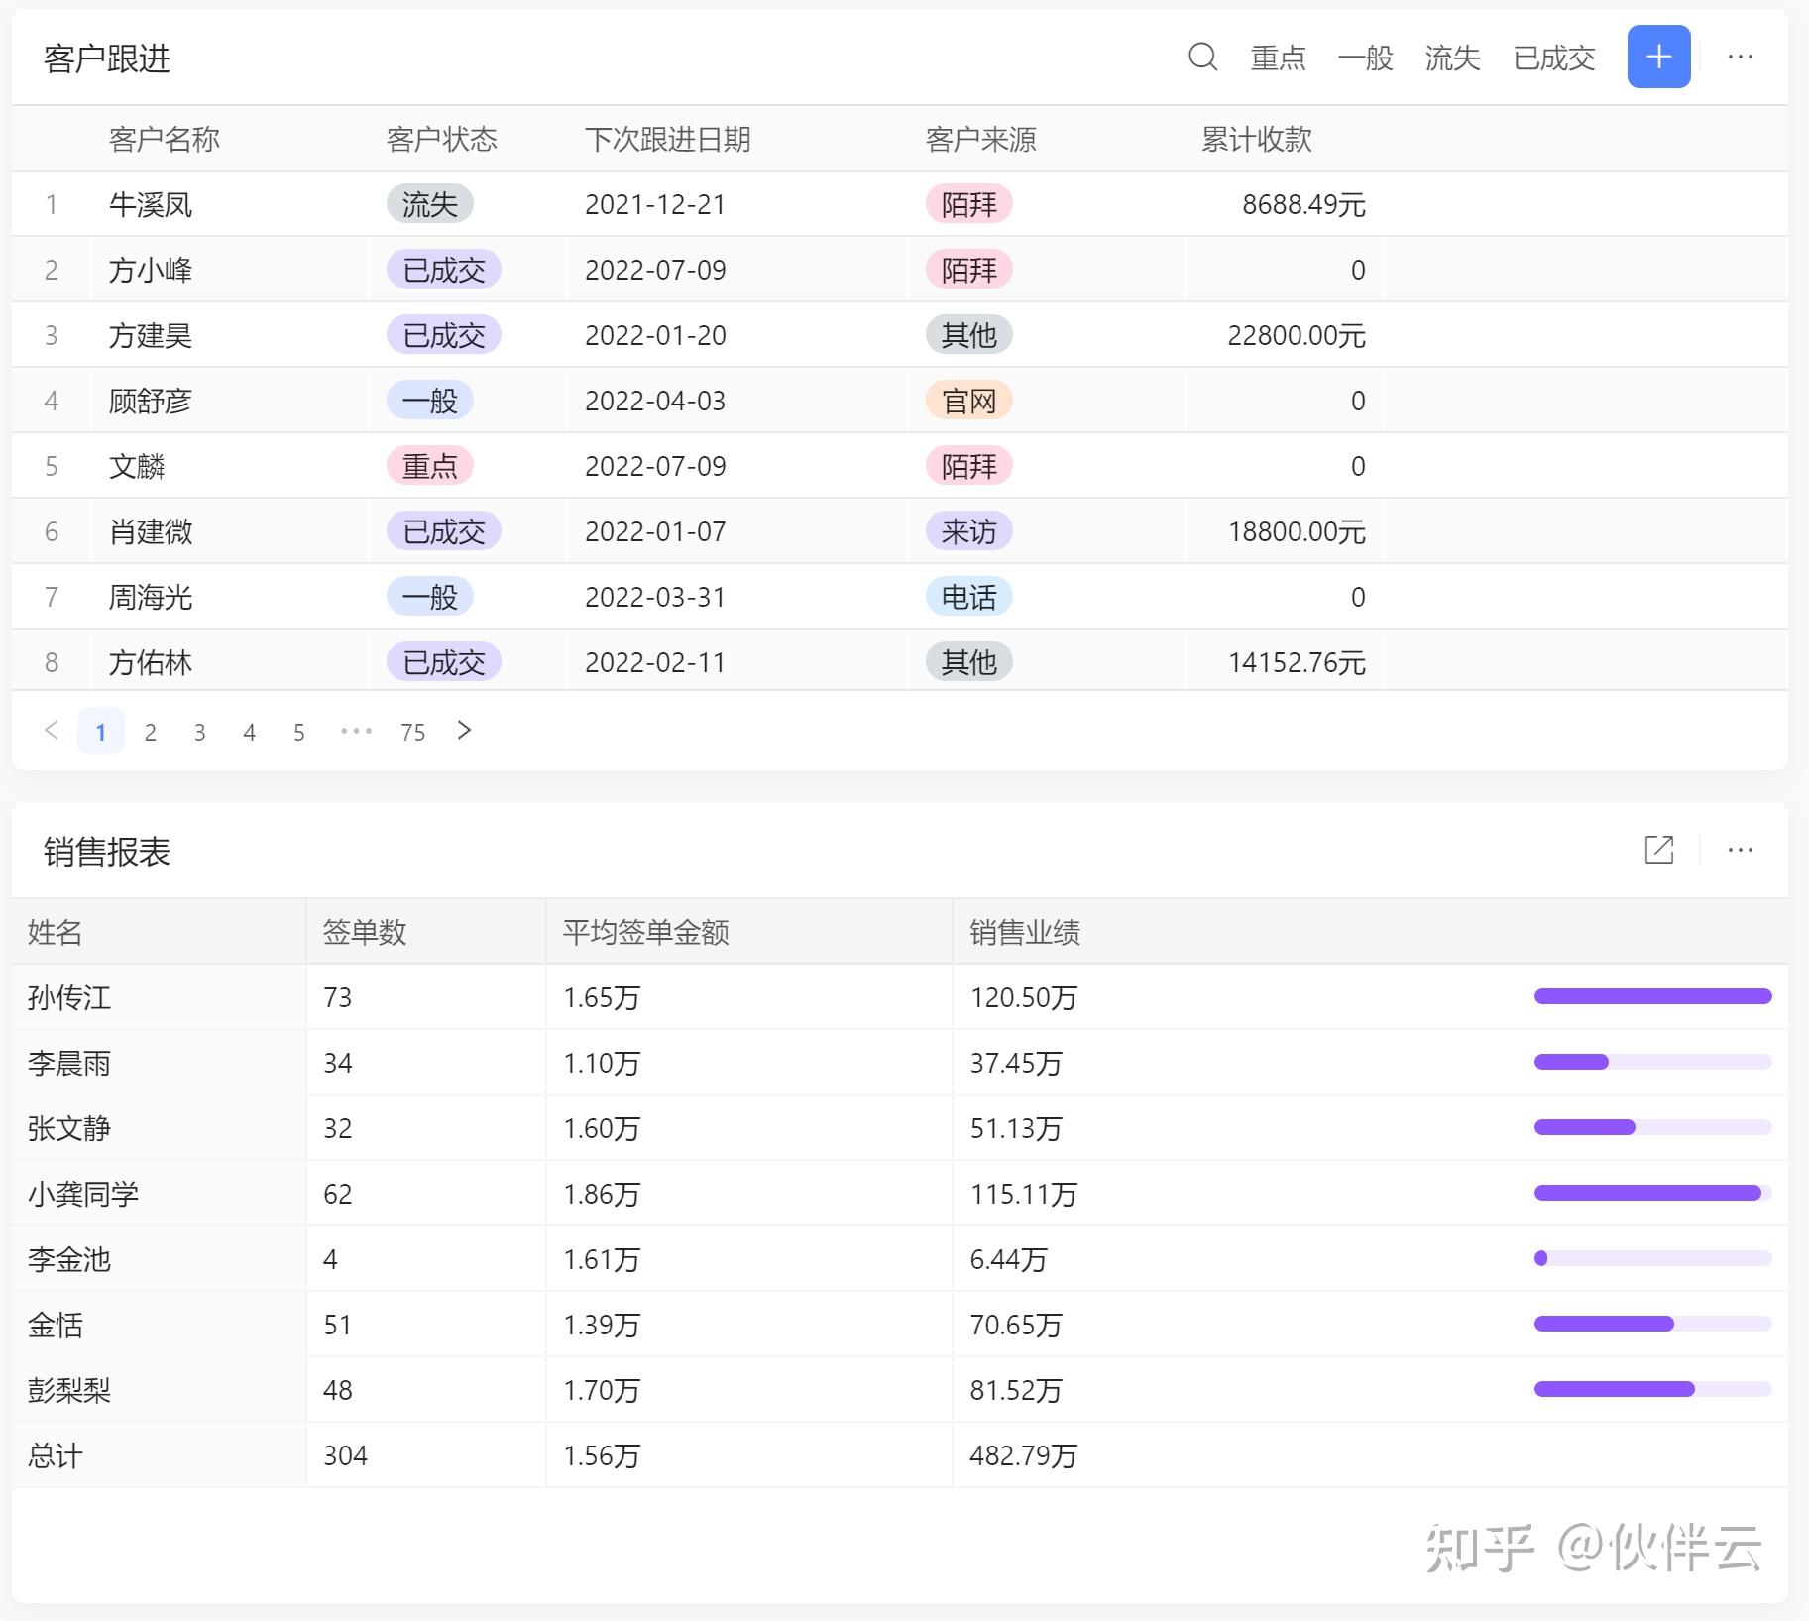
Task: Open 销售报表 in a new window
Action: pos(1658,850)
